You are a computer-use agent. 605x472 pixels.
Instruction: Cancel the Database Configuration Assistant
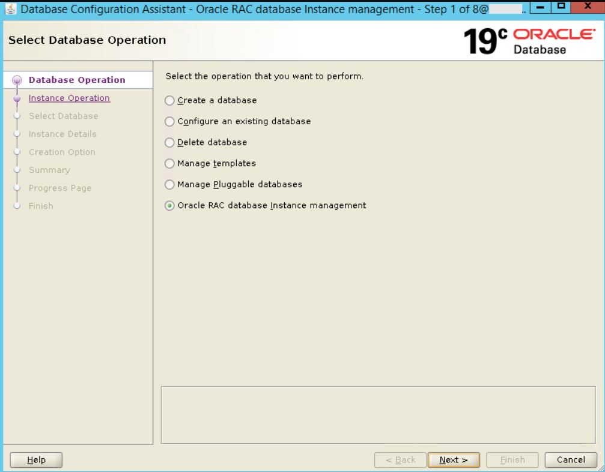tap(571, 459)
